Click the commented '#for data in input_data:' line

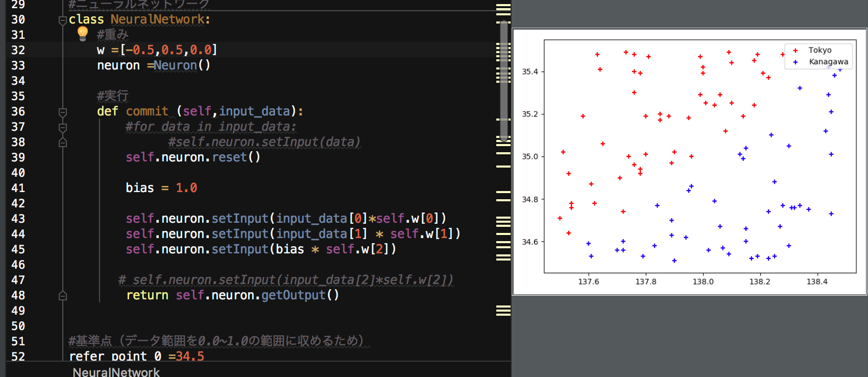pos(211,127)
